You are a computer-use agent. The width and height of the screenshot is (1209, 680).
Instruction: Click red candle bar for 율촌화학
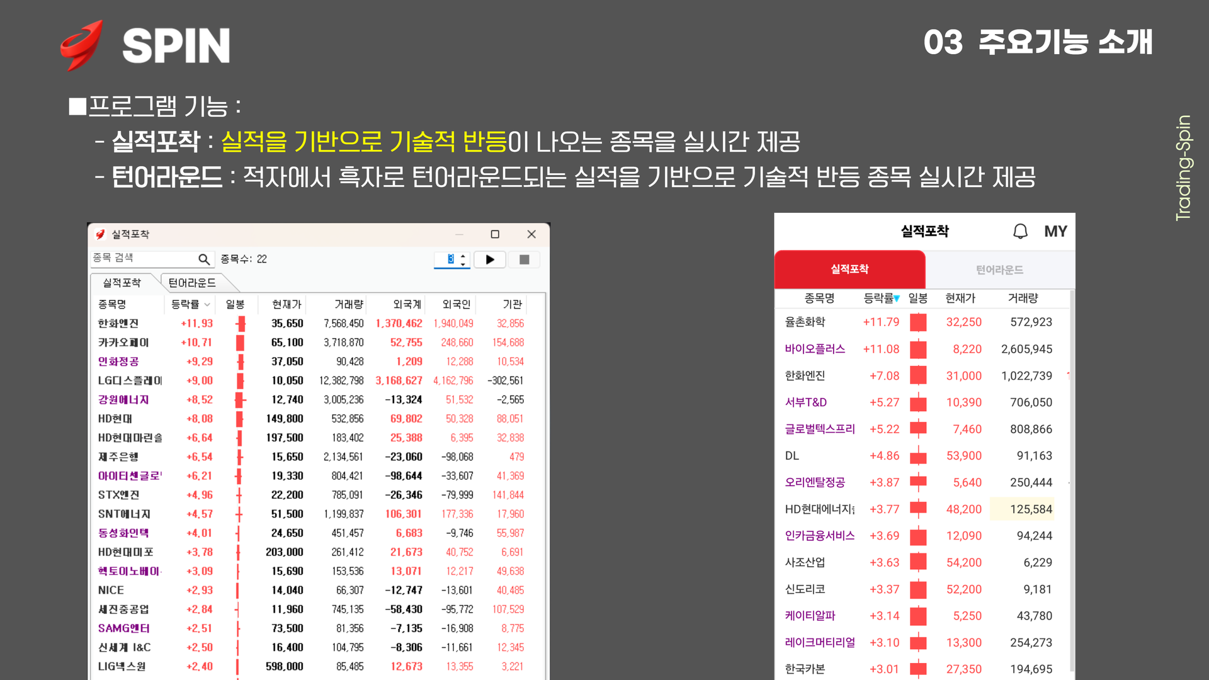pyautogui.click(x=918, y=322)
